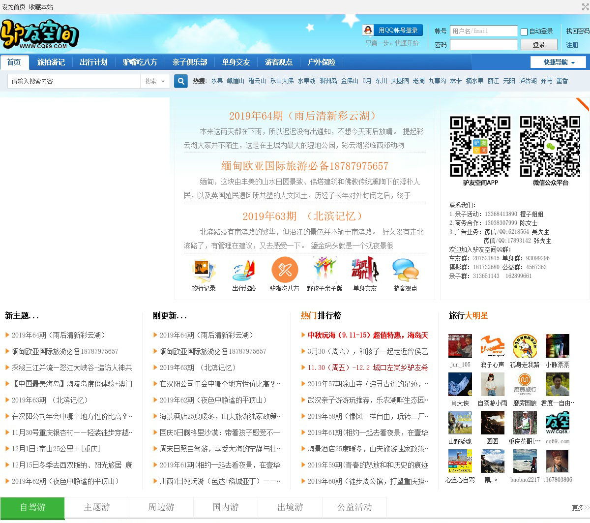
Task: Open the 旅拍游记 navigation menu item
Action: [51, 62]
